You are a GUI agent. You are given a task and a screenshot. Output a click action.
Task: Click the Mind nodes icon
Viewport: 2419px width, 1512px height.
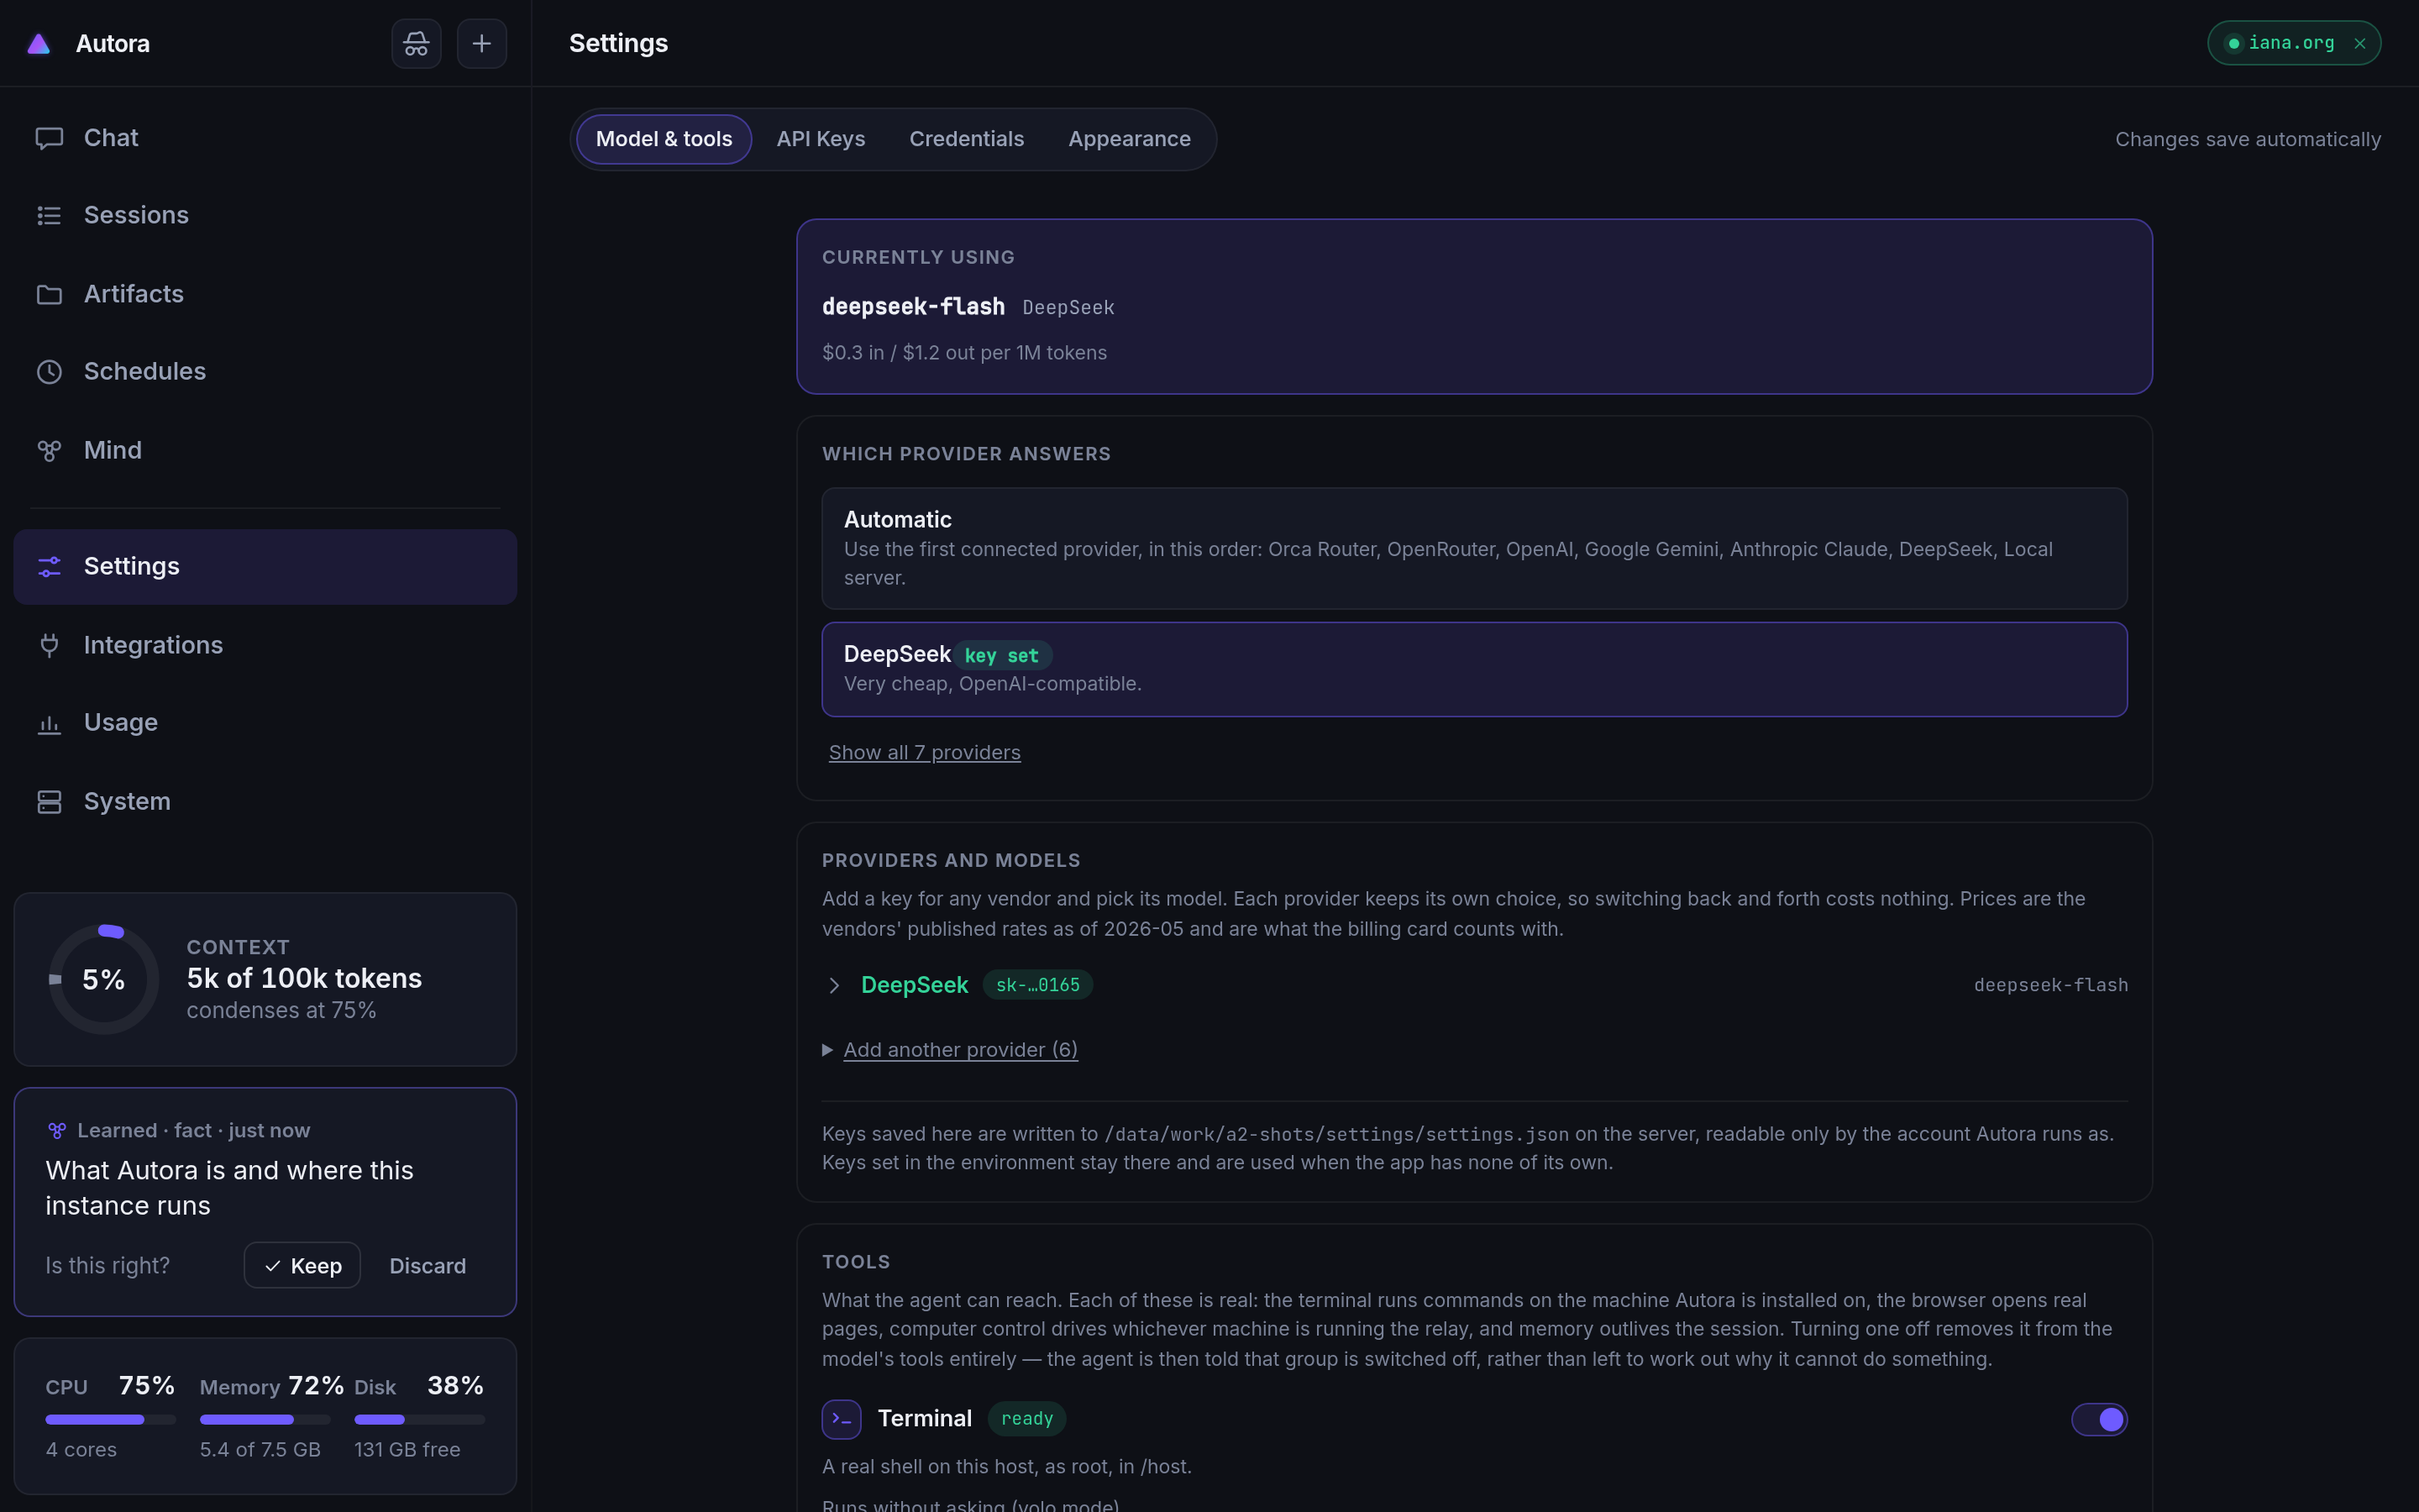click(49, 450)
